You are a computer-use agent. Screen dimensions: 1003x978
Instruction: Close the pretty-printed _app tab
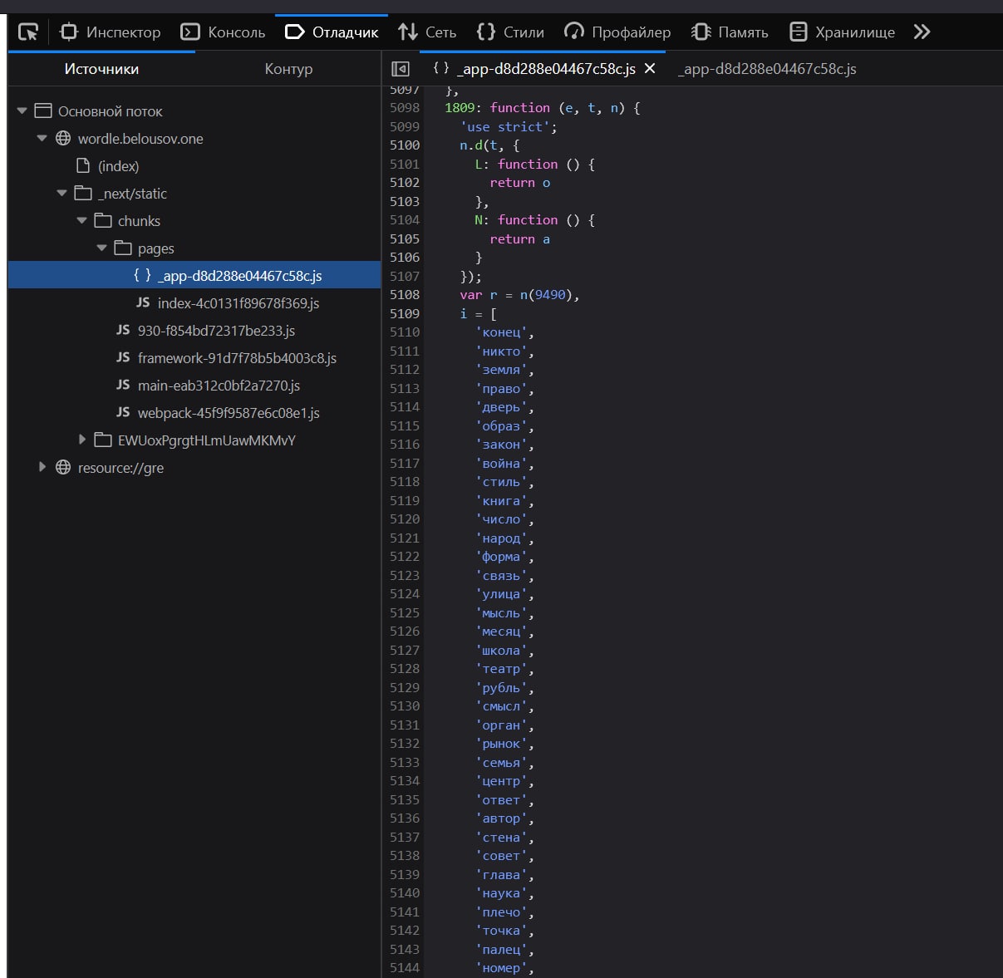coord(650,69)
